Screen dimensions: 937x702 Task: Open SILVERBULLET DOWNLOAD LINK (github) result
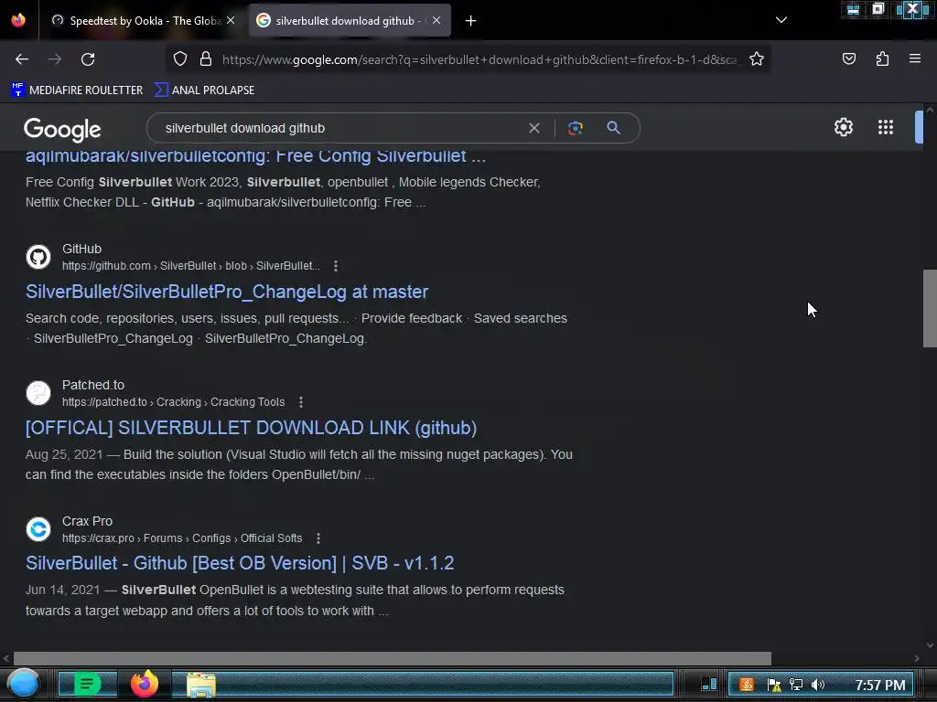[251, 428]
